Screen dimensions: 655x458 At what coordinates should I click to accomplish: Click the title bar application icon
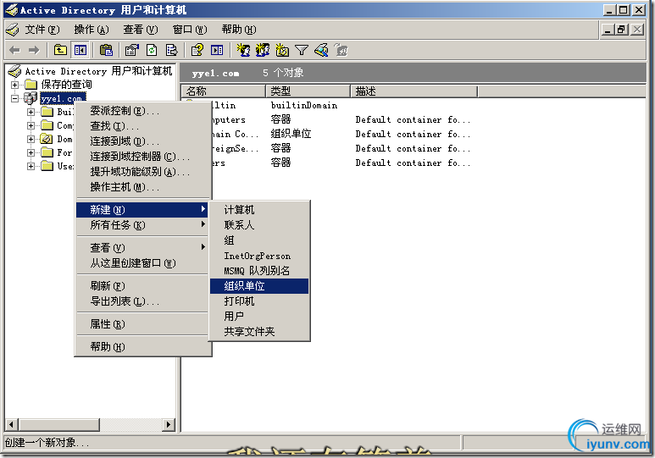point(12,10)
